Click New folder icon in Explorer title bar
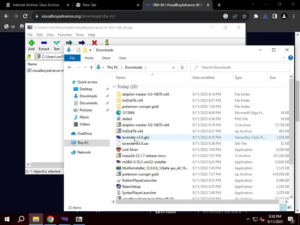The height and width of the screenshot is (225, 300). pyautogui.click(x=85, y=50)
